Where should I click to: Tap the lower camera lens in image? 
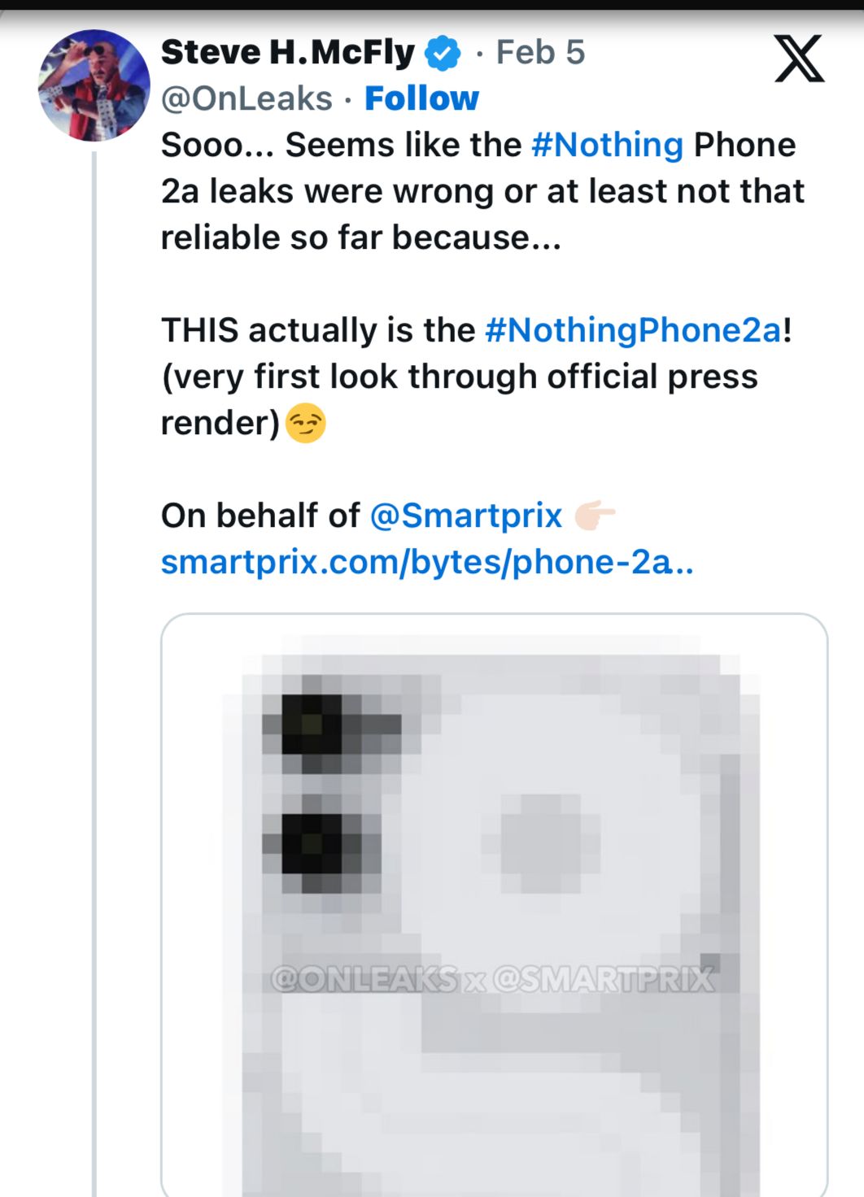[313, 844]
